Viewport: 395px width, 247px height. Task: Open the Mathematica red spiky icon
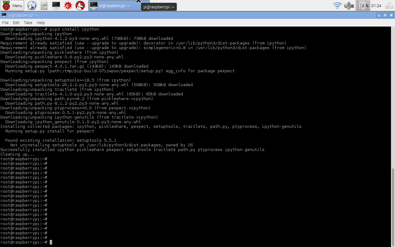[x=68, y=5]
